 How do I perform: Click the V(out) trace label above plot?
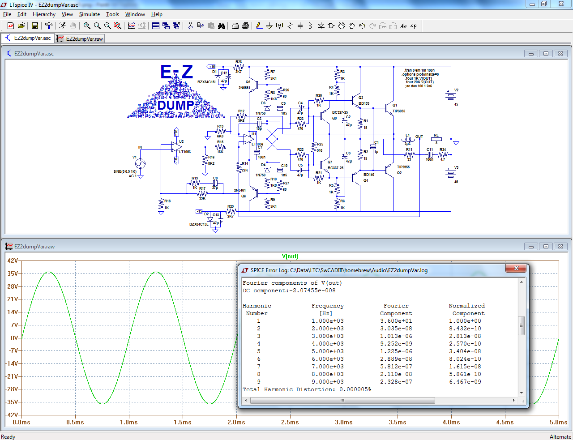click(290, 256)
